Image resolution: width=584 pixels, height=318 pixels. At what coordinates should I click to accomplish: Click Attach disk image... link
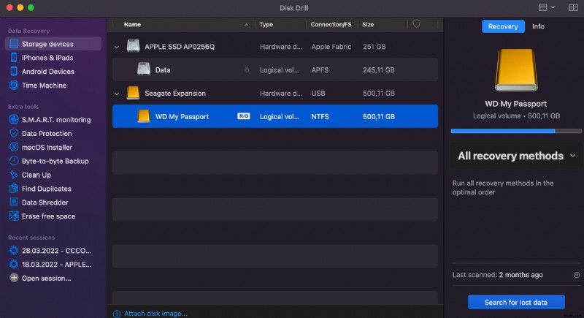155,314
